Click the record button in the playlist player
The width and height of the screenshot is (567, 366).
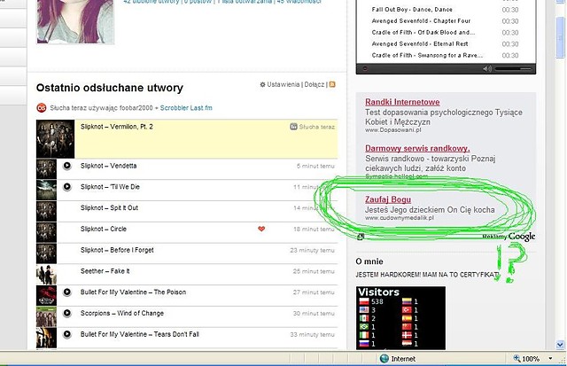[365, 69]
